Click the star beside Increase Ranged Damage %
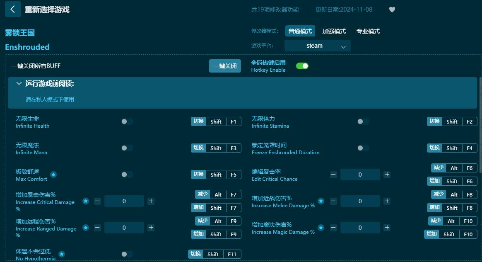The height and width of the screenshot is (262, 482). pos(86,228)
